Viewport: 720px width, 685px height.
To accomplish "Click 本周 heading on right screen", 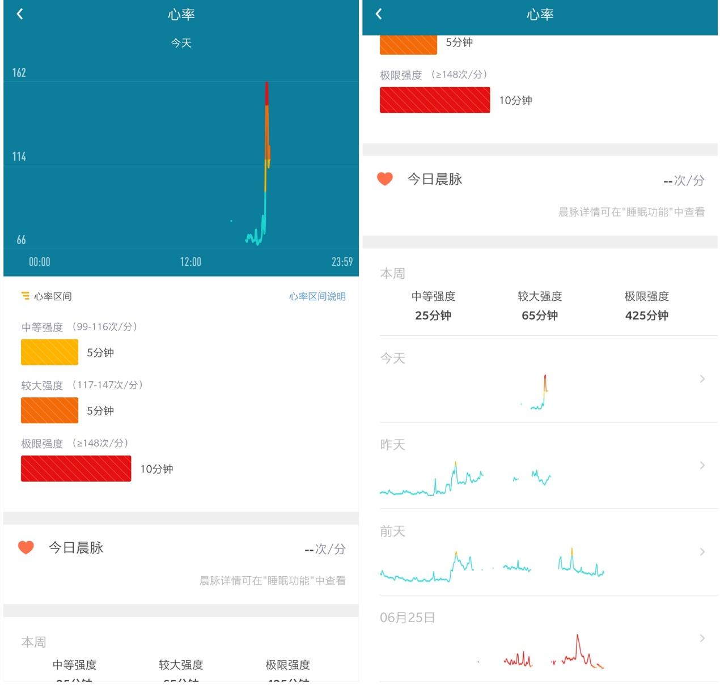I will coord(392,273).
